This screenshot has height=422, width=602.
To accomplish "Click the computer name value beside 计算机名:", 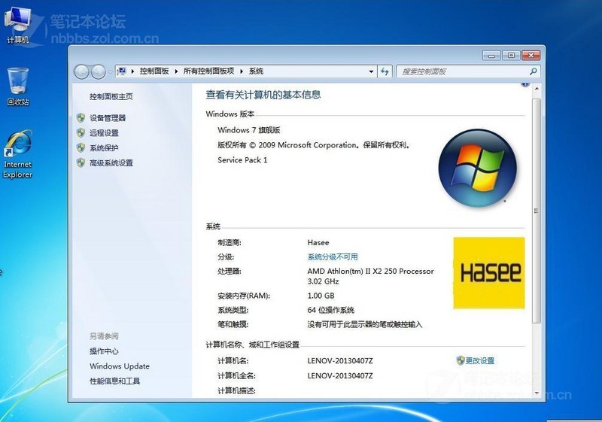I will [340, 361].
